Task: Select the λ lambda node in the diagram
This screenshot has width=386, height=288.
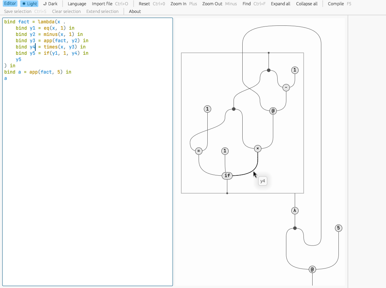Action: (x=294, y=210)
